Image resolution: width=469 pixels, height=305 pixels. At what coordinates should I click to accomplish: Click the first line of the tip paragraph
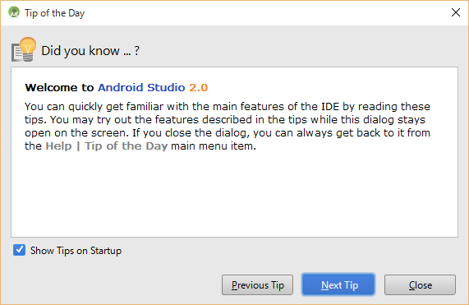[228, 107]
